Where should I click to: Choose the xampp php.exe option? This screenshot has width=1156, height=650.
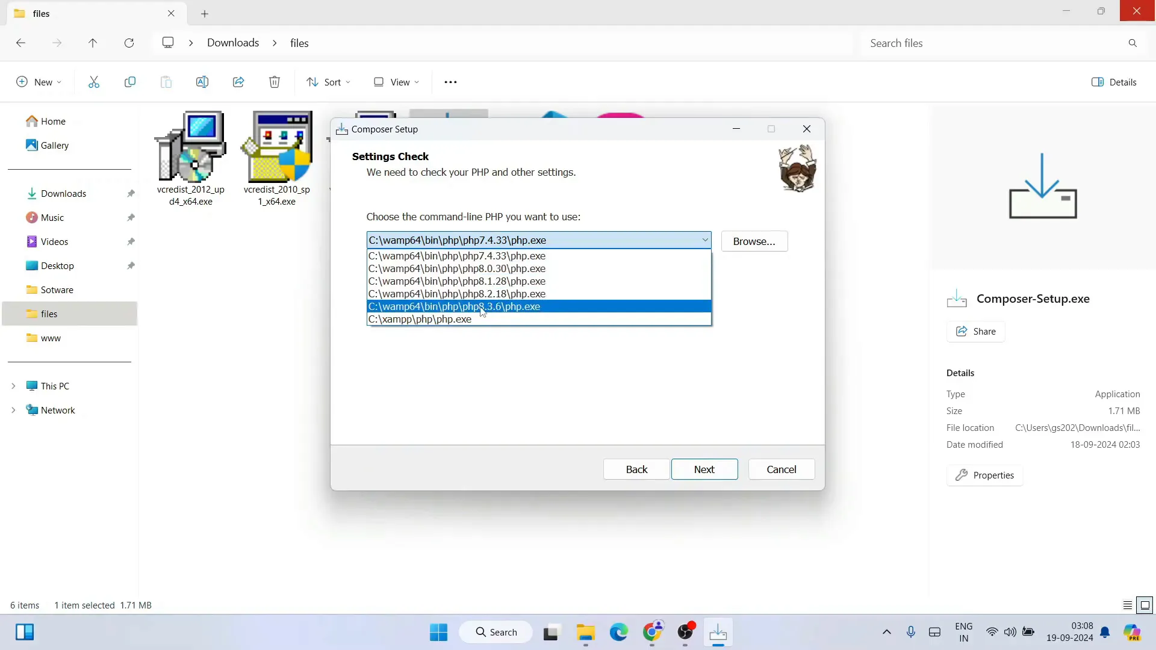tap(539, 319)
